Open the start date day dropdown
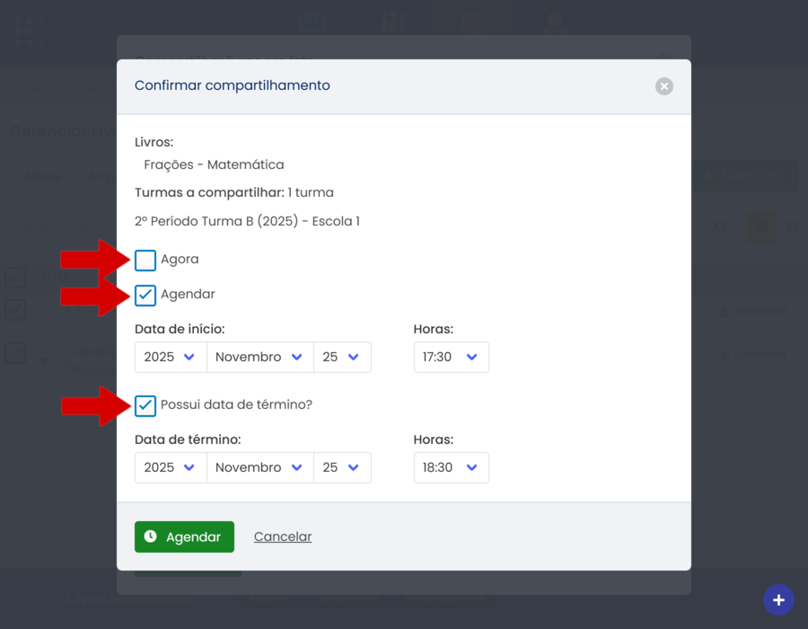The image size is (808, 629). point(341,357)
